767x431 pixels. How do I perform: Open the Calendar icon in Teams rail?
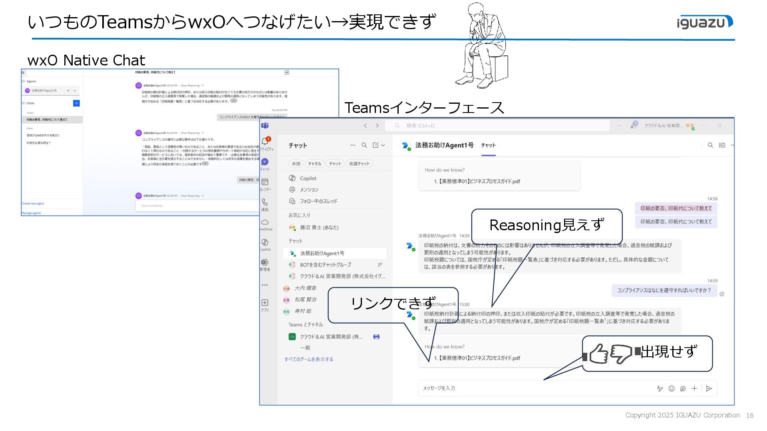coord(265,182)
